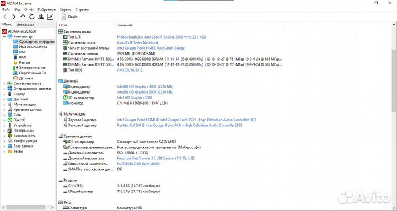Open the Intel Core i5-2430M CPU link
The width and height of the screenshot is (397, 211).
(162, 37)
